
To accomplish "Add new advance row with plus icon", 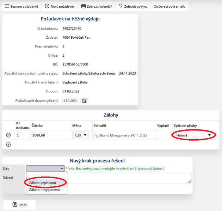I will [8, 145].
